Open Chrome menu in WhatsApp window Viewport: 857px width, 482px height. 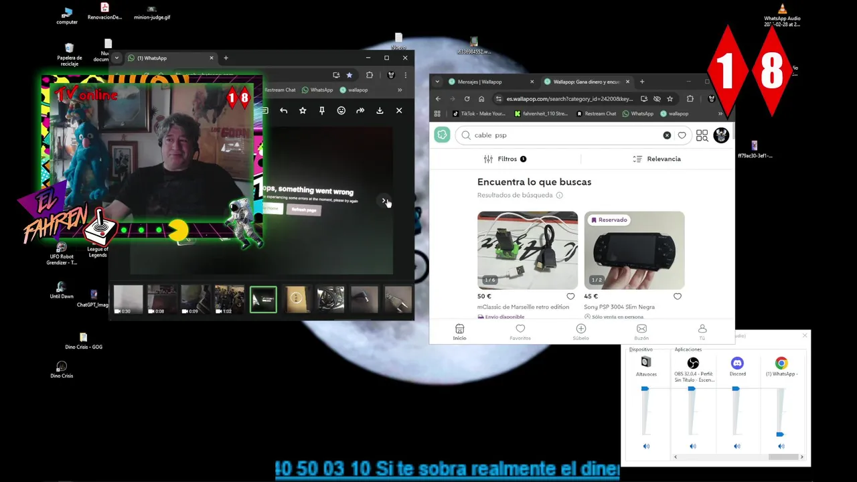tap(404, 75)
